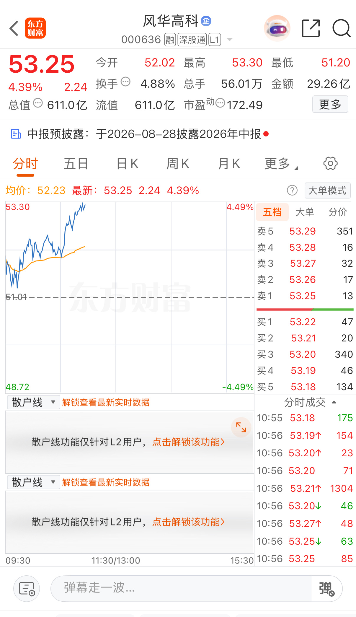Open the search magnifier icon
This screenshot has width=356, height=617.
[341, 28]
